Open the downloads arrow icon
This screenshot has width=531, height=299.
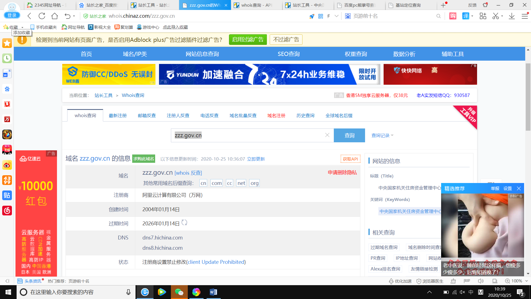512,16
